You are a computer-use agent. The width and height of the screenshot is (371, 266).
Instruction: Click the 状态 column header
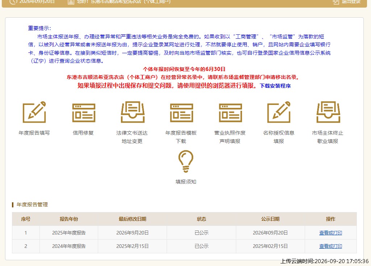click(x=201, y=219)
